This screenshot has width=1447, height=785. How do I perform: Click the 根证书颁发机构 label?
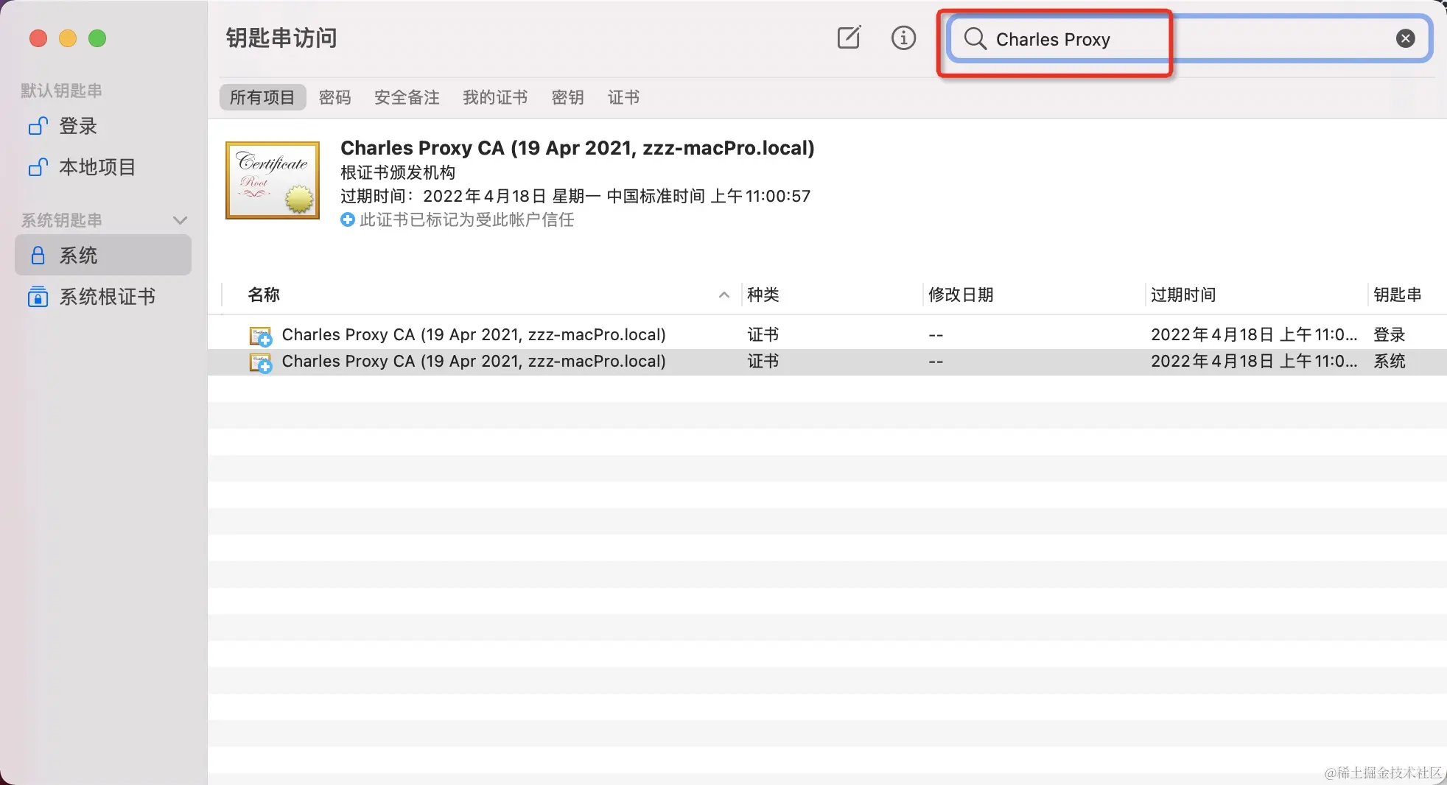click(398, 172)
